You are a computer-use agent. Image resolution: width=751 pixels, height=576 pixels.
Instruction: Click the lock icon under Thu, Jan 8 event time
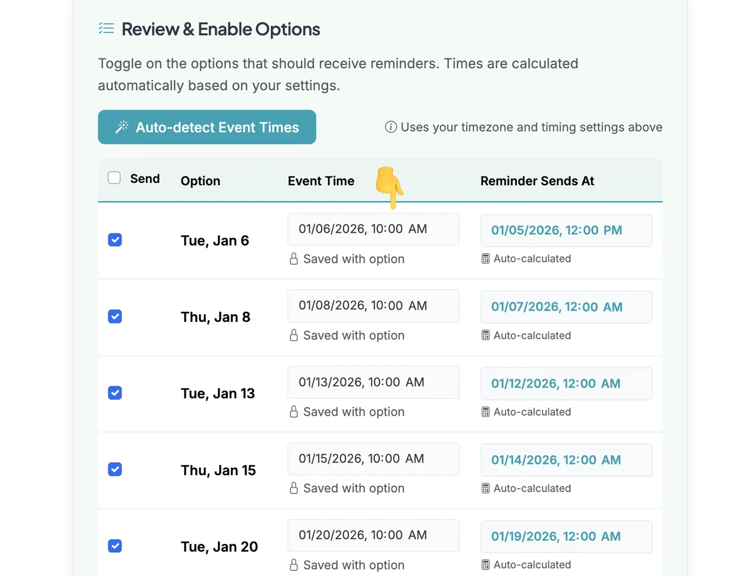pyautogui.click(x=294, y=335)
